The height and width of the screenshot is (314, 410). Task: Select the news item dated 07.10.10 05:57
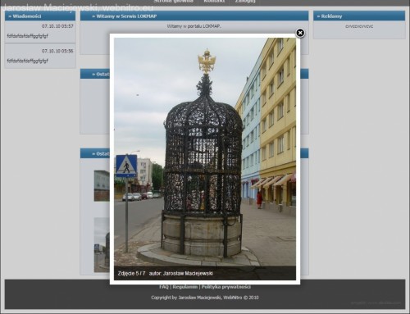coord(40,32)
